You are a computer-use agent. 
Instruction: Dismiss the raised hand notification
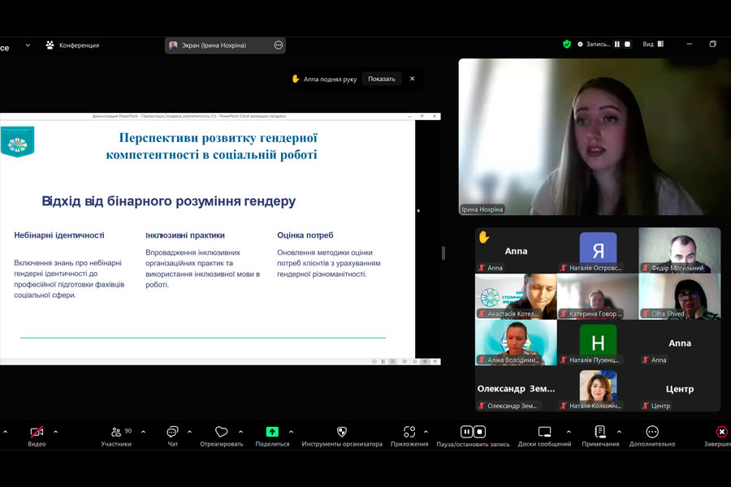click(412, 79)
